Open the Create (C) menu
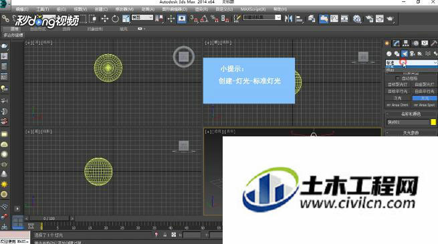 (101, 9)
